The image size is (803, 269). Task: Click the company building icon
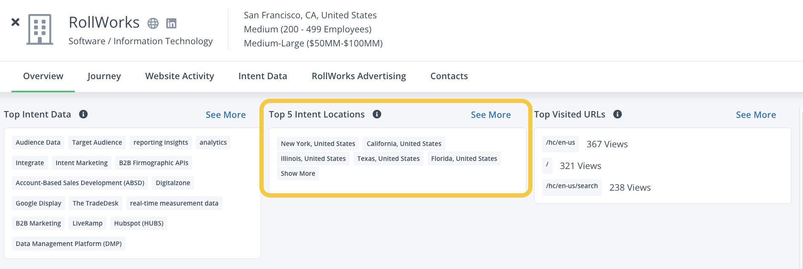click(x=40, y=29)
